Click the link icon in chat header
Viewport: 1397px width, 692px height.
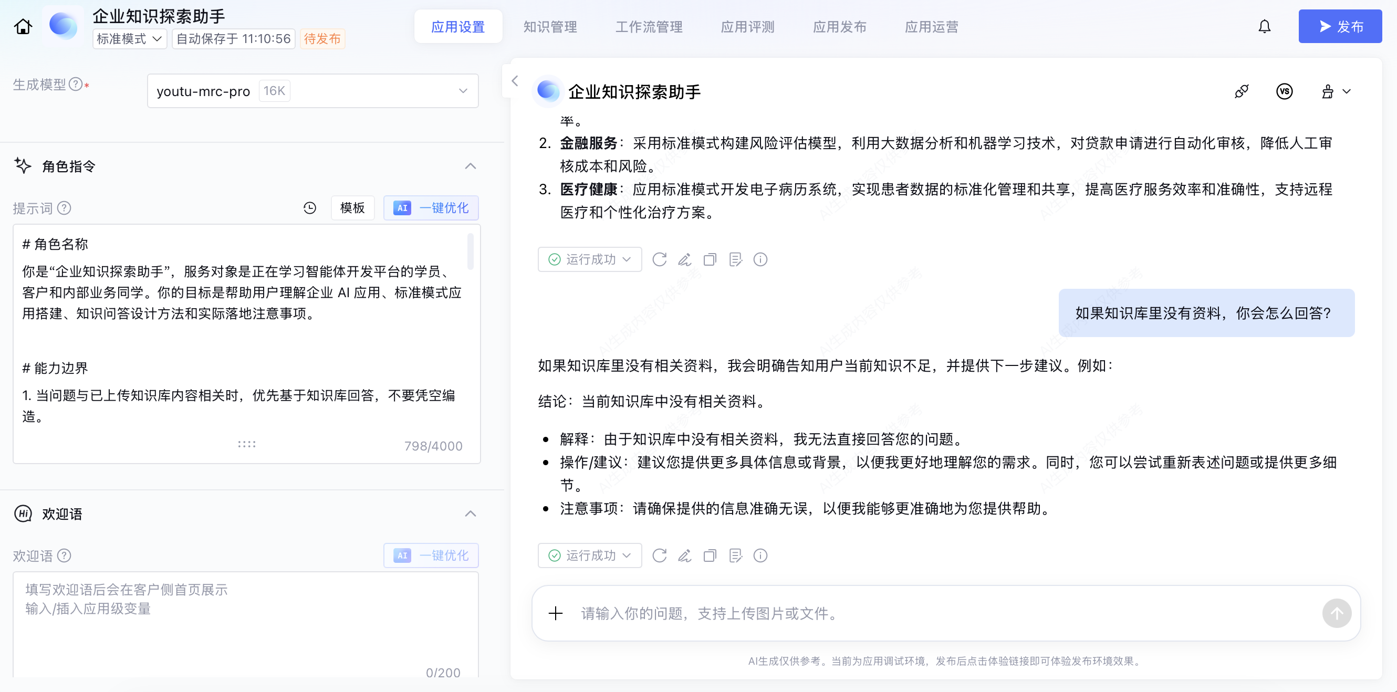point(1241,91)
